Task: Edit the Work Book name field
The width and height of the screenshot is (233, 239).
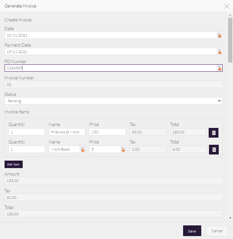Action: coord(67,149)
